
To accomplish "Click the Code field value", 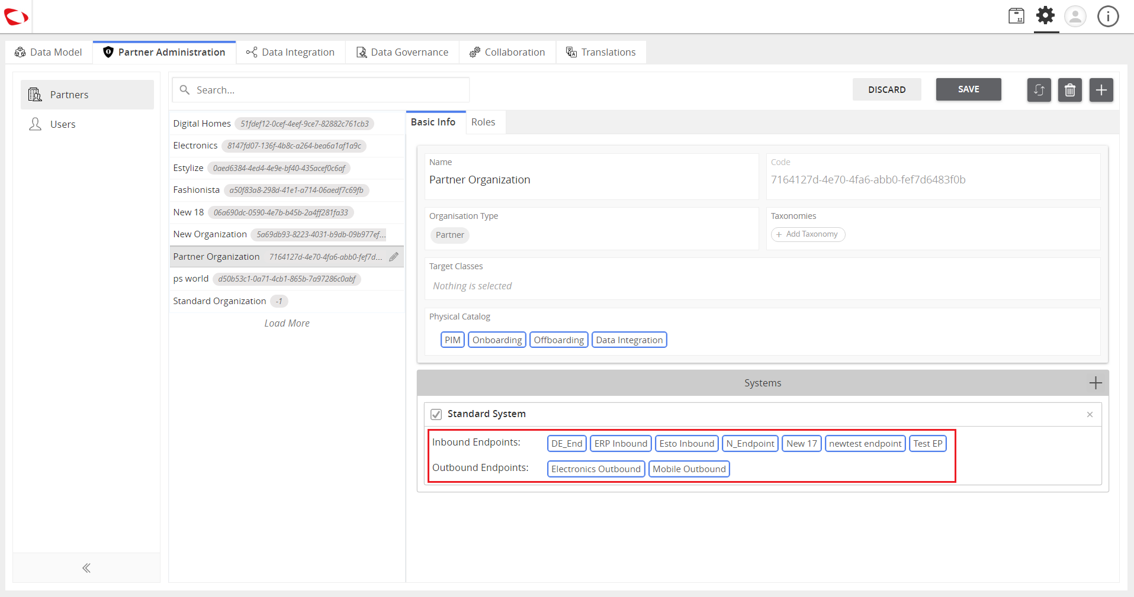I will click(x=868, y=180).
